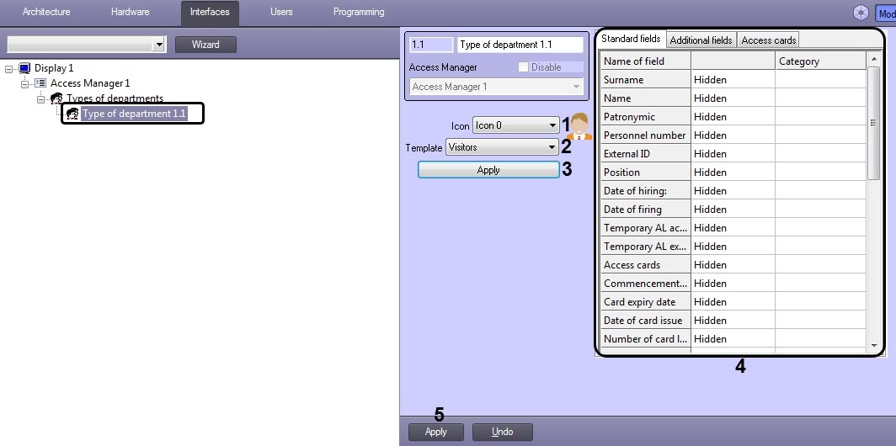
Task: Click Hidden value in the Patronymic row
Action: pos(733,117)
